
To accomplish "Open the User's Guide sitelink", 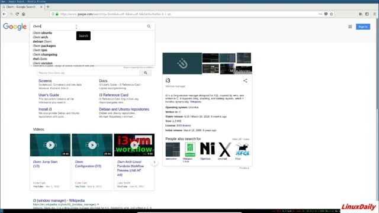I will (49, 95).
